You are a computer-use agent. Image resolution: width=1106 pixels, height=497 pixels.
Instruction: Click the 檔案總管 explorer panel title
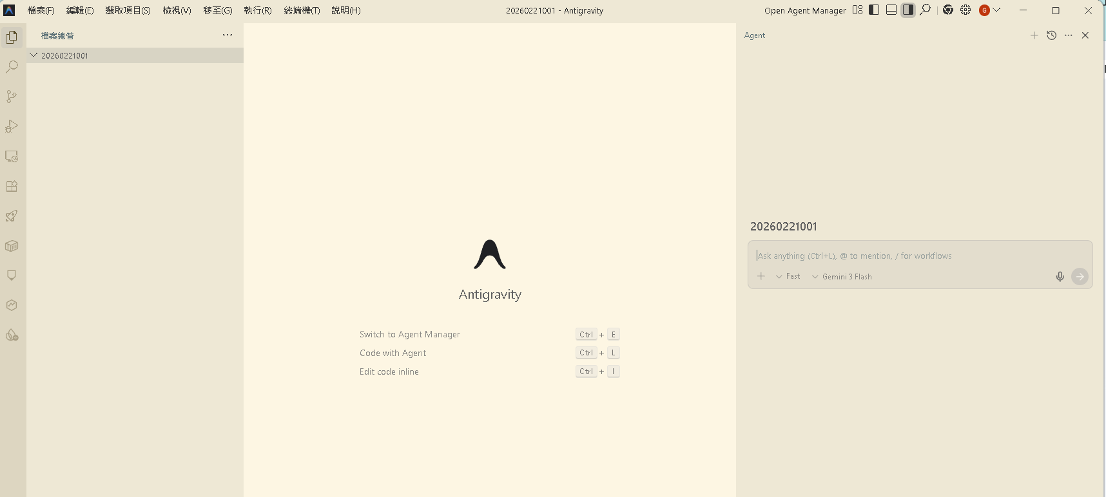[57, 36]
